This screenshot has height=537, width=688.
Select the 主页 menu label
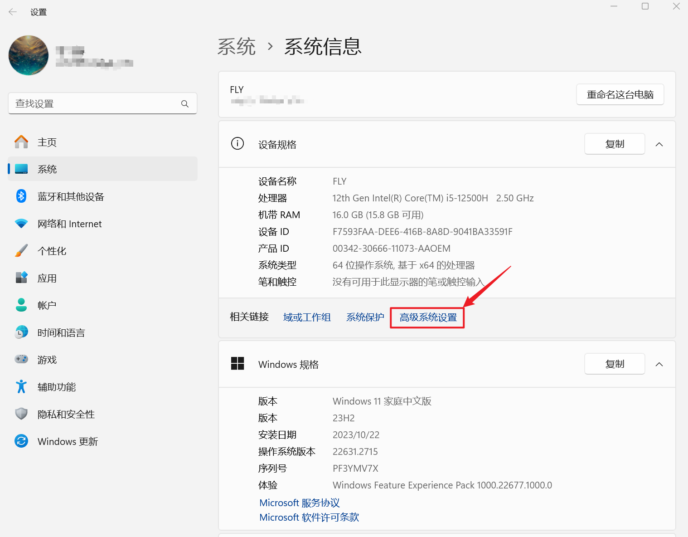pos(47,142)
